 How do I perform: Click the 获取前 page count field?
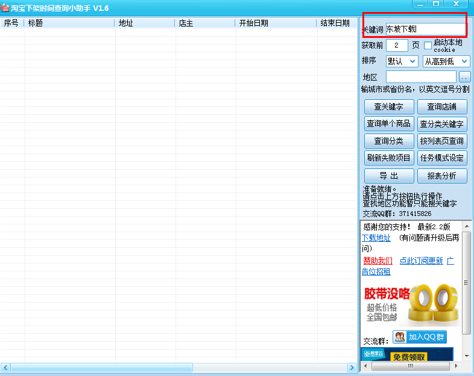(x=397, y=46)
